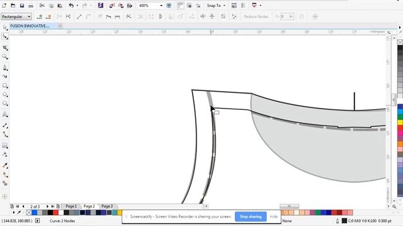Toggle full-screen preview
Viewport: 403px width, 226px height.
pyautogui.click(x=169, y=6)
